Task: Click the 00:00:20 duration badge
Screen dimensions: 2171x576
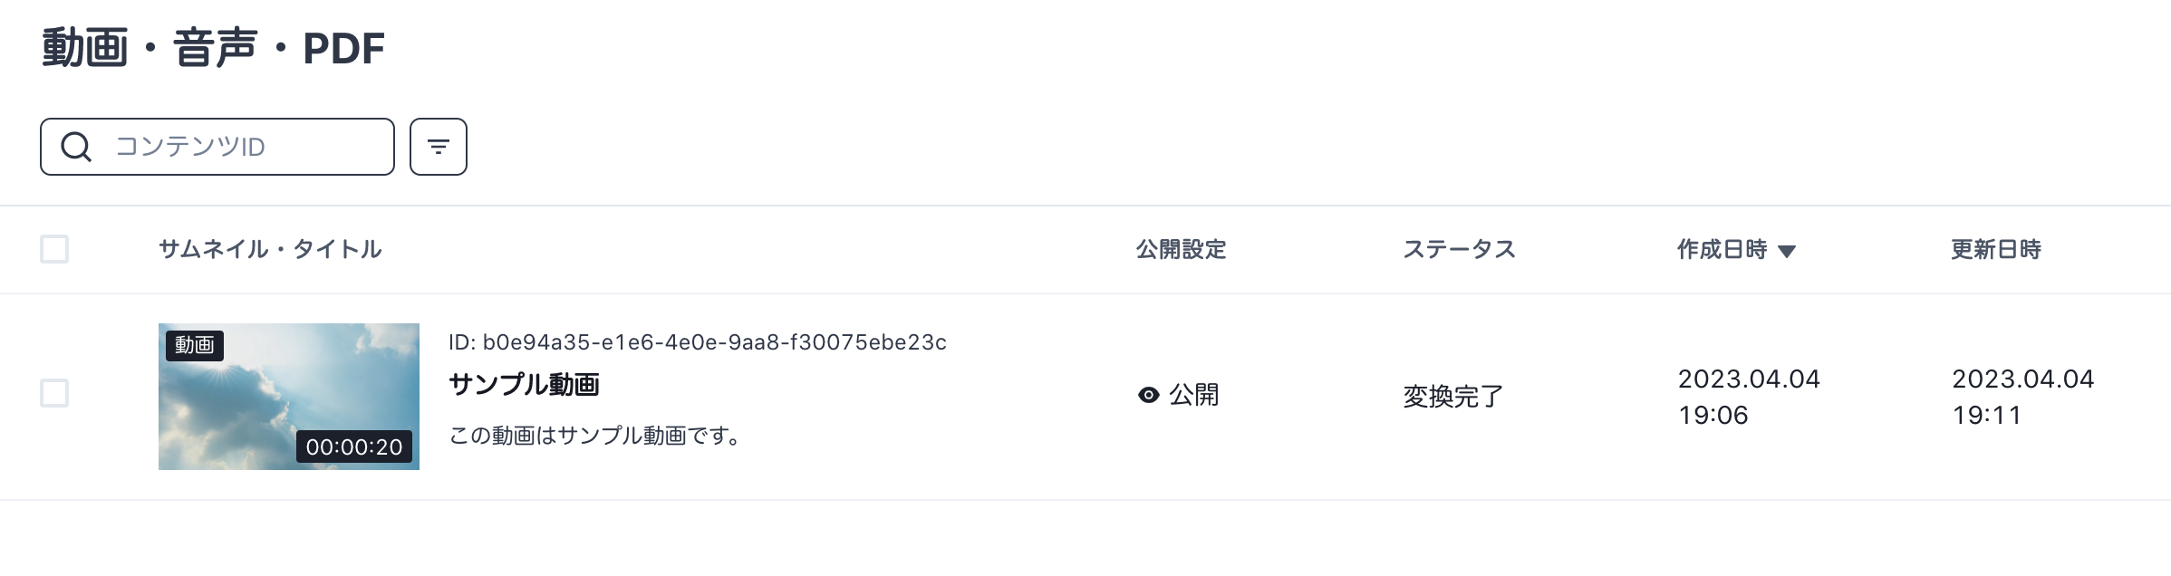Action: pyautogui.click(x=354, y=446)
